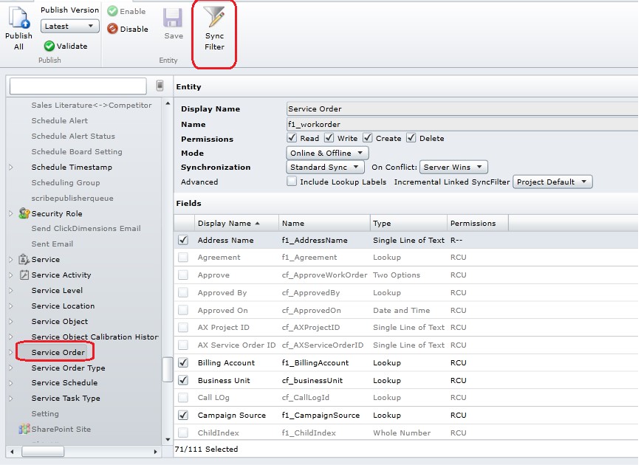Click the Service Activity icon
This screenshot has width=644, height=465.
(x=24, y=275)
